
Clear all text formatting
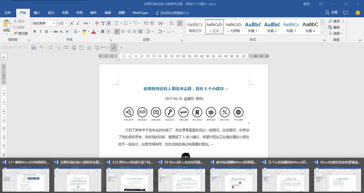(x=97, y=23)
